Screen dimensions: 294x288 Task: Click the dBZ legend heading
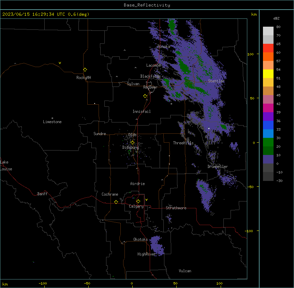[x=276, y=18]
